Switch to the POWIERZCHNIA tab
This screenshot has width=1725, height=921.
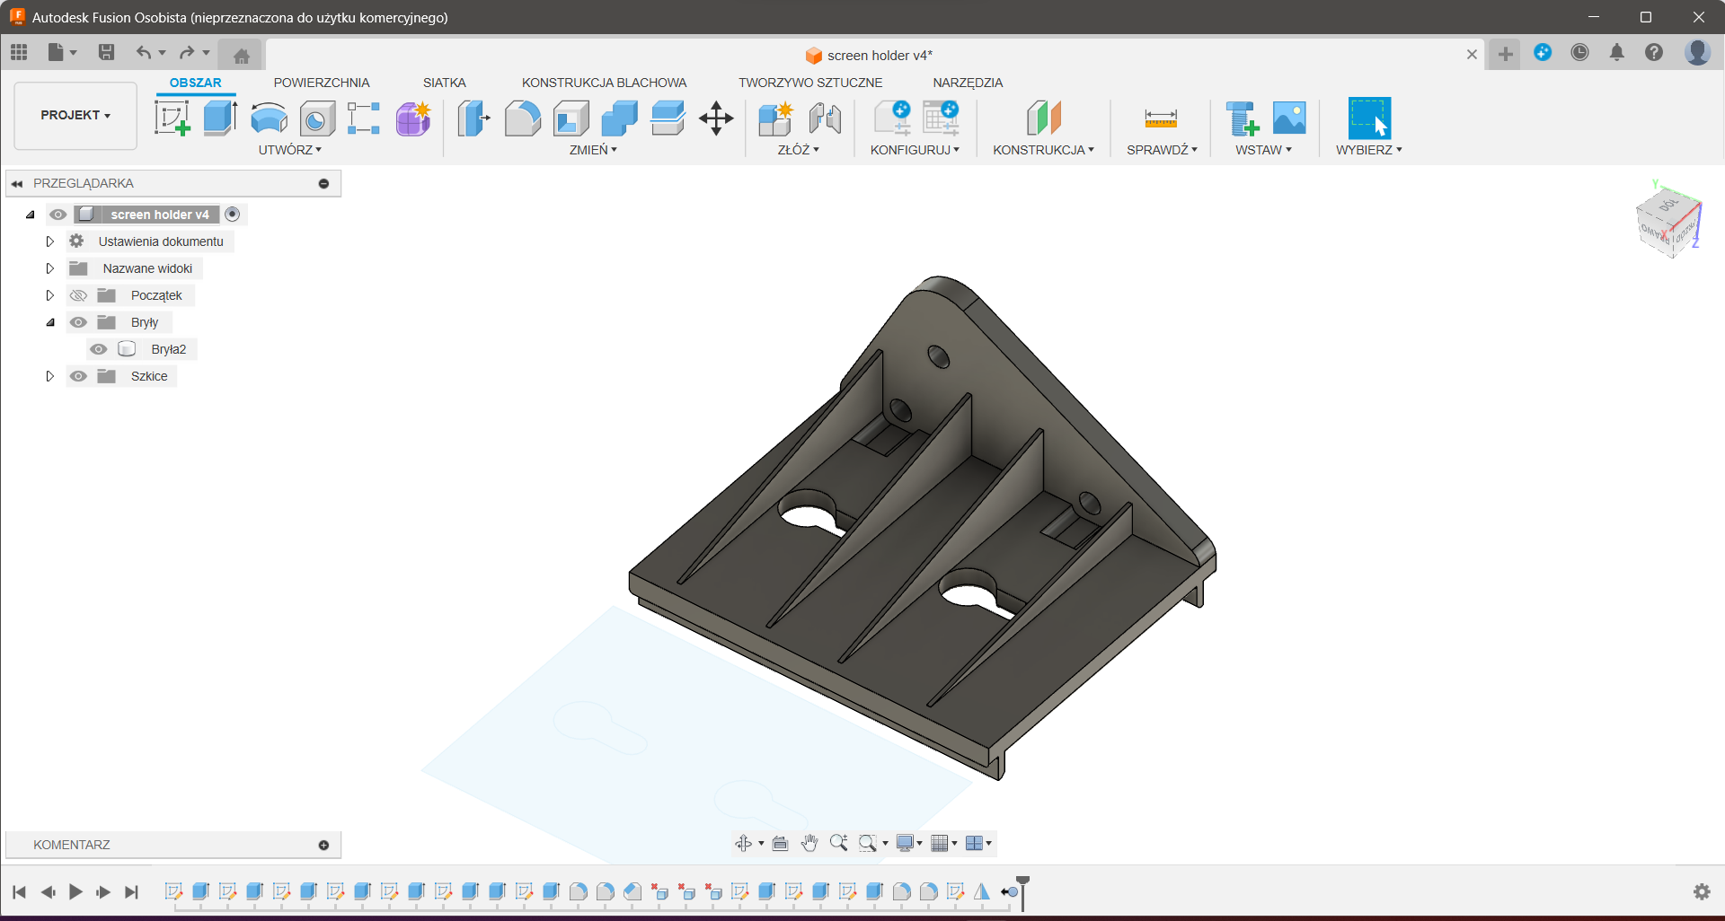pyautogui.click(x=322, y=82)
